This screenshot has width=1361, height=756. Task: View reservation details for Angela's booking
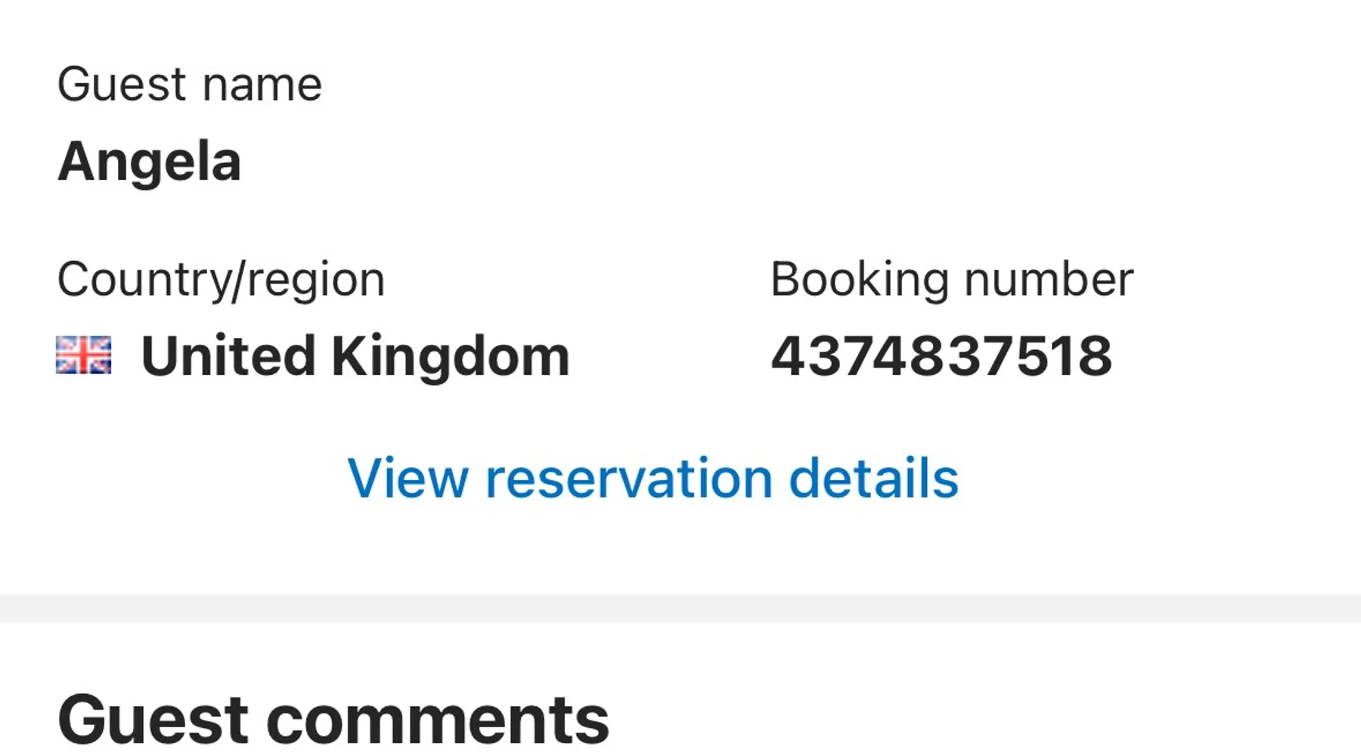point(653,479)
